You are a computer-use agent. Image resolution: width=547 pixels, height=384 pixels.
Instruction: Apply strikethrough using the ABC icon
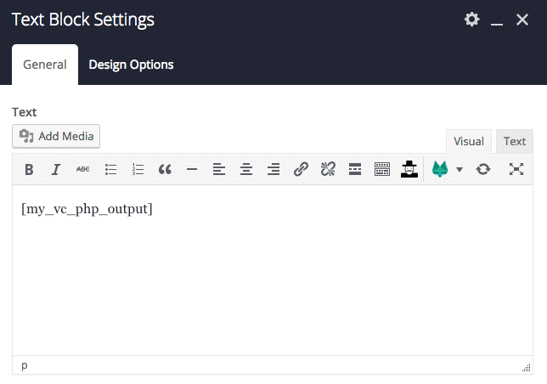83,170
